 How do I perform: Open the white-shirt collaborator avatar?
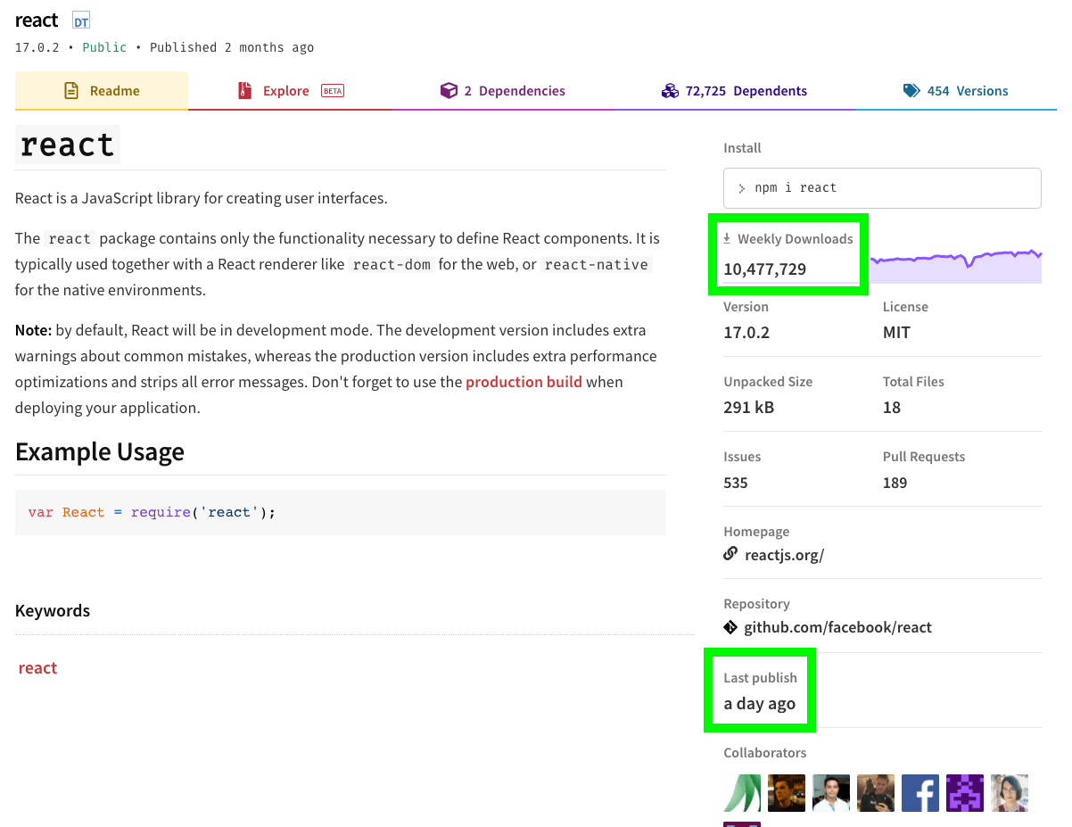[831, 793]
